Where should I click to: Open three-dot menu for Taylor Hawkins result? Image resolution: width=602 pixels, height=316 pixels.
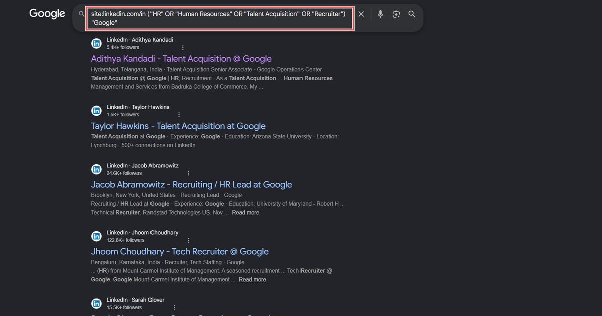[x=179, y=115]
